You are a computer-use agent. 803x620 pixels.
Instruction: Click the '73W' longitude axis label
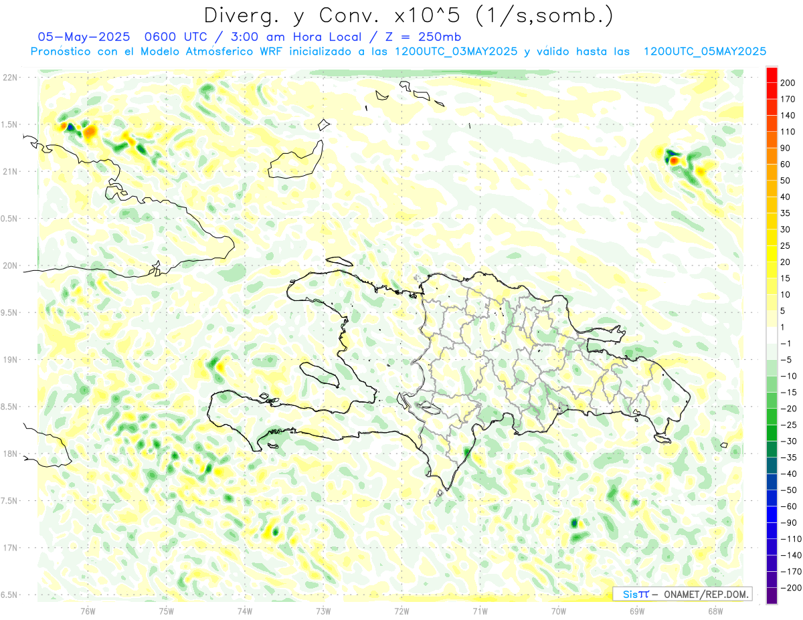click(323, 611)
